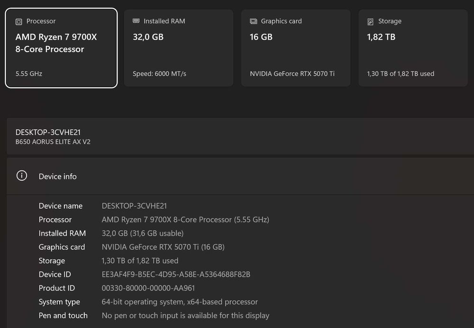The image size is (474, 328).
Task: Click Product ID value 00330-80000-00000-AA961
Action: point(148,288)
